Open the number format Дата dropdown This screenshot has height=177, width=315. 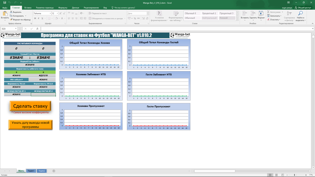click(148, 13)
